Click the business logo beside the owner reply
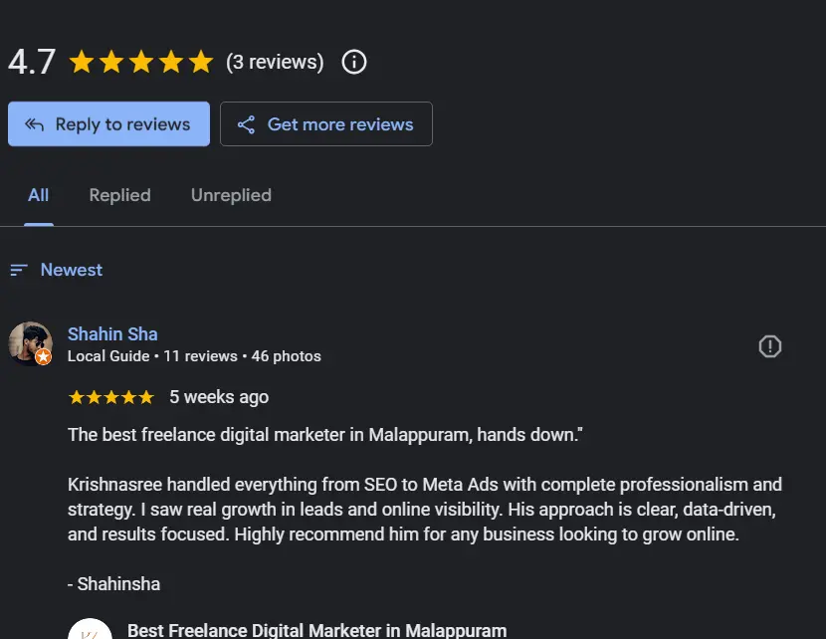The image size is (826, 639). 89,630
